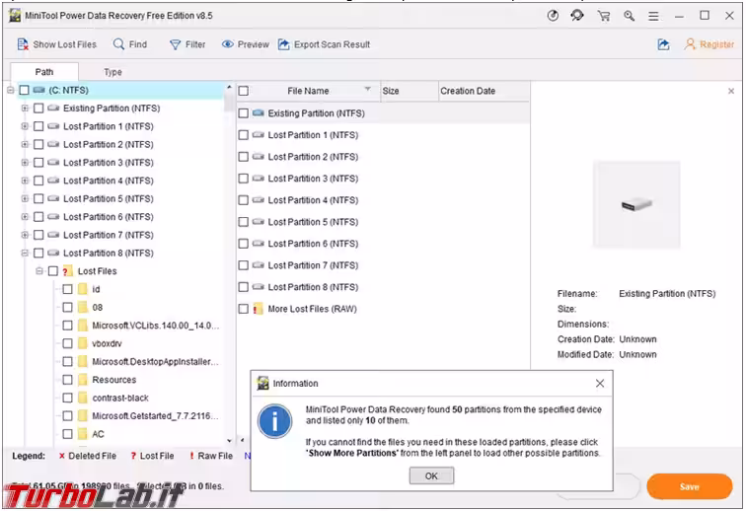Viewport: 746px width, 511px height.
Task: Click Export Scan Result icon
Action: (x=285, y=44)
